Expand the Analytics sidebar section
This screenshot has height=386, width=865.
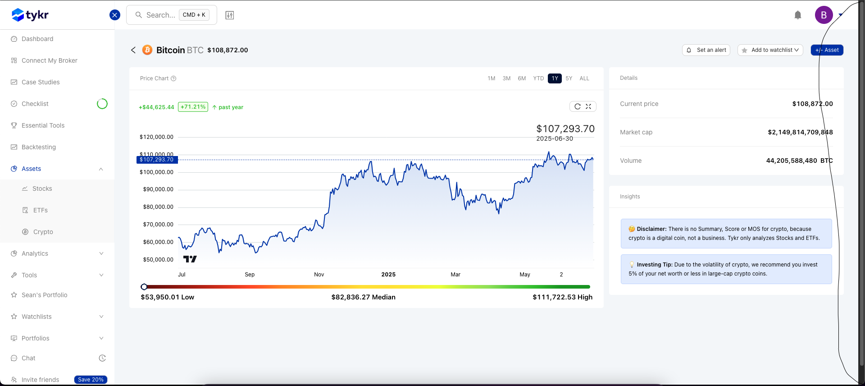tap(101, 253)
